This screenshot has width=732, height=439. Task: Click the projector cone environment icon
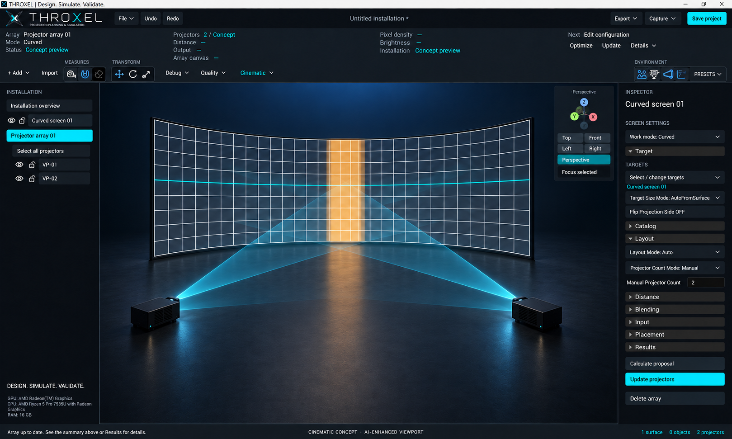tap(668, 74)
